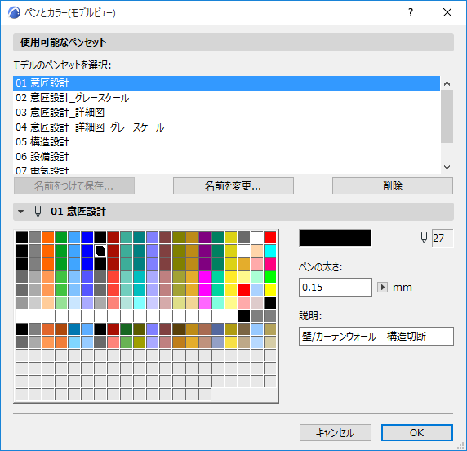Click the 削除 button
Screen dimensions: 467x451
pos(393,186)
